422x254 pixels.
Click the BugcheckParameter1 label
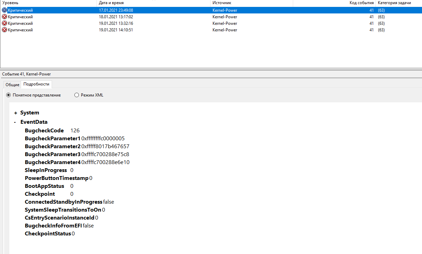[52, 139]
